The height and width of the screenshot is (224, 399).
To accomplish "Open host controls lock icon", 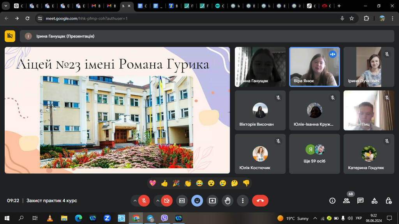I will tap(388, 201).
